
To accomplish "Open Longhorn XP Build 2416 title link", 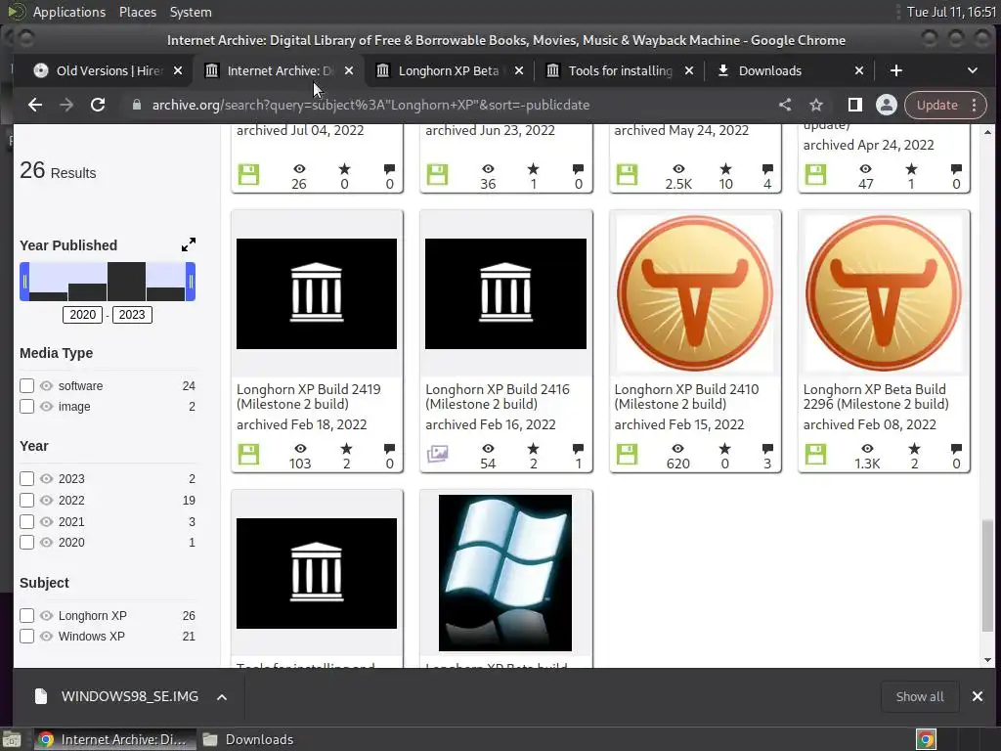I will tap(498, 397).
